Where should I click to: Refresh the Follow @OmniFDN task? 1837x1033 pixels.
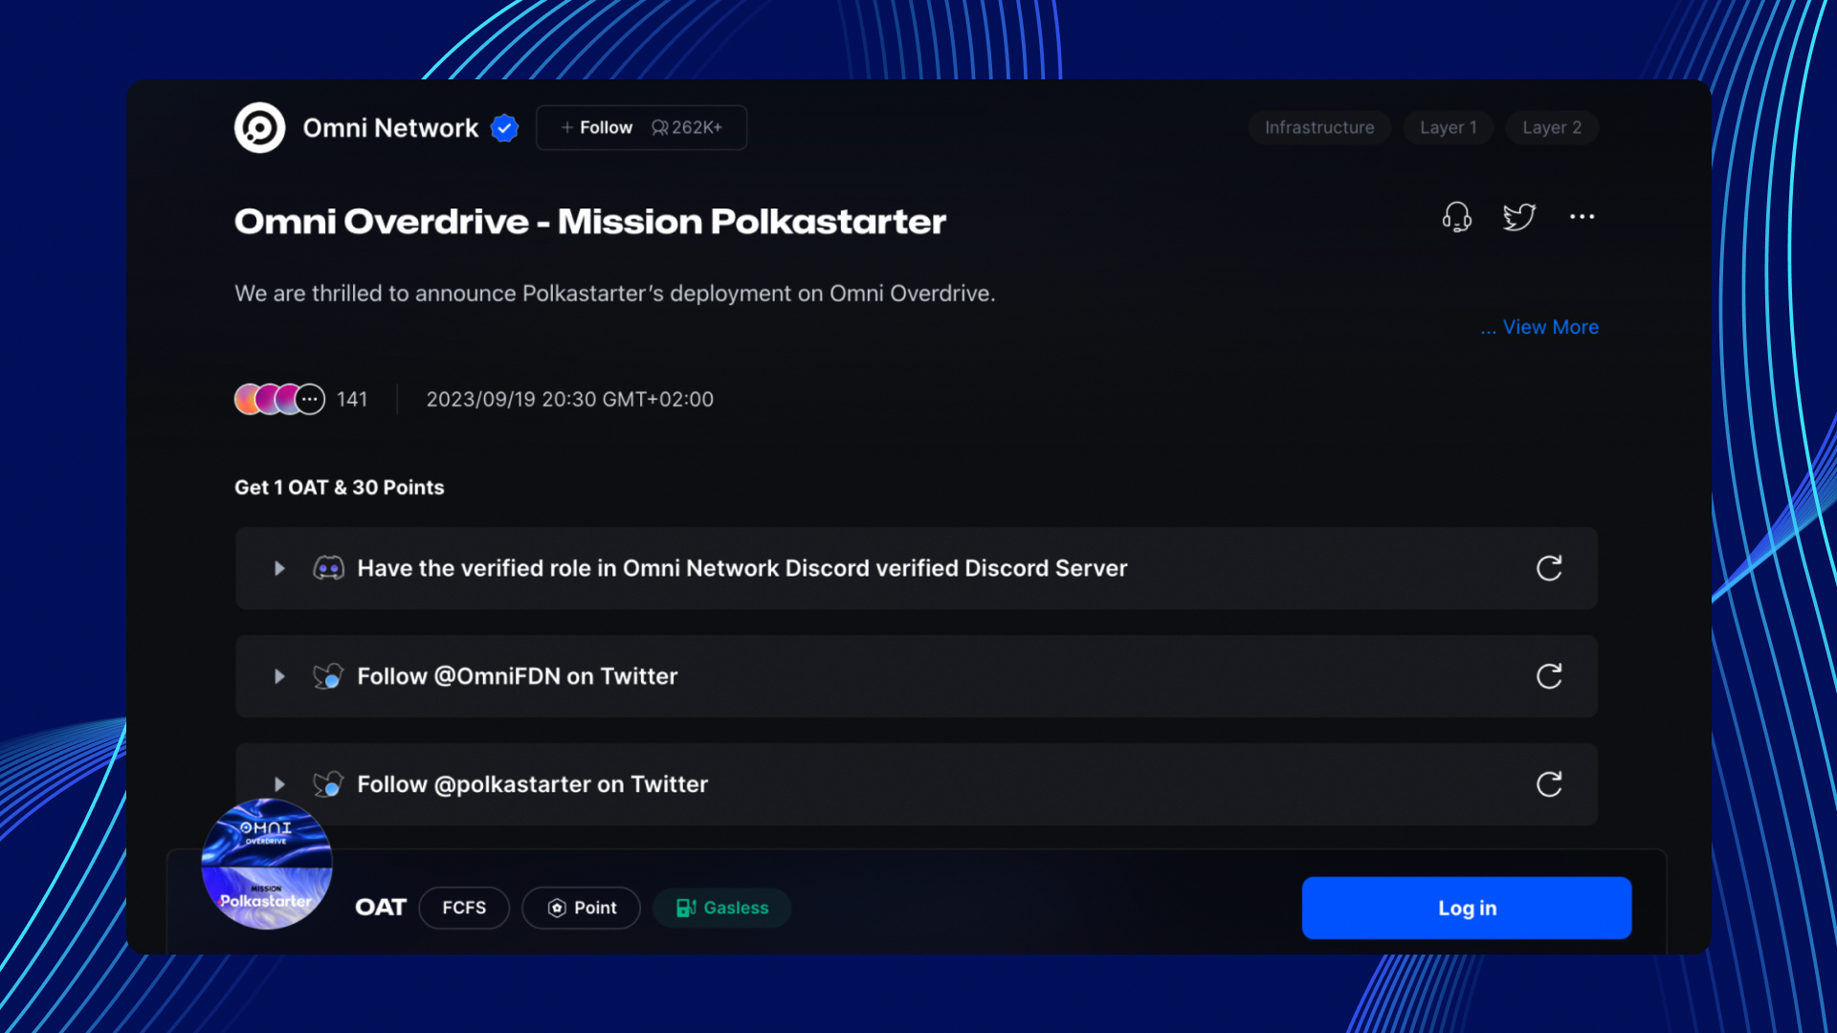[x=1549, y=676]
